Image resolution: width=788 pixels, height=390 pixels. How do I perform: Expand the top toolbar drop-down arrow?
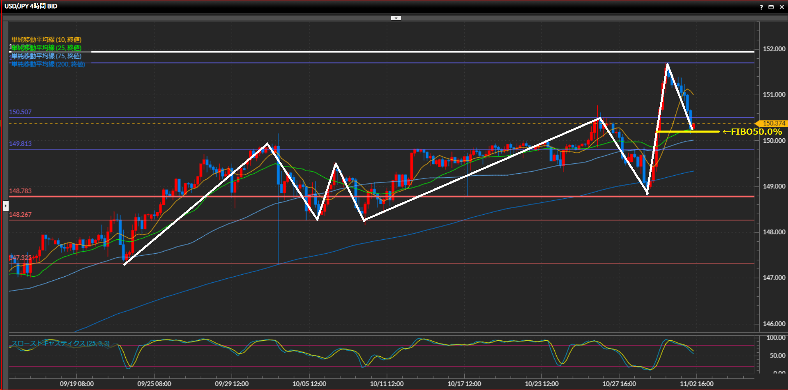[396, 18]
